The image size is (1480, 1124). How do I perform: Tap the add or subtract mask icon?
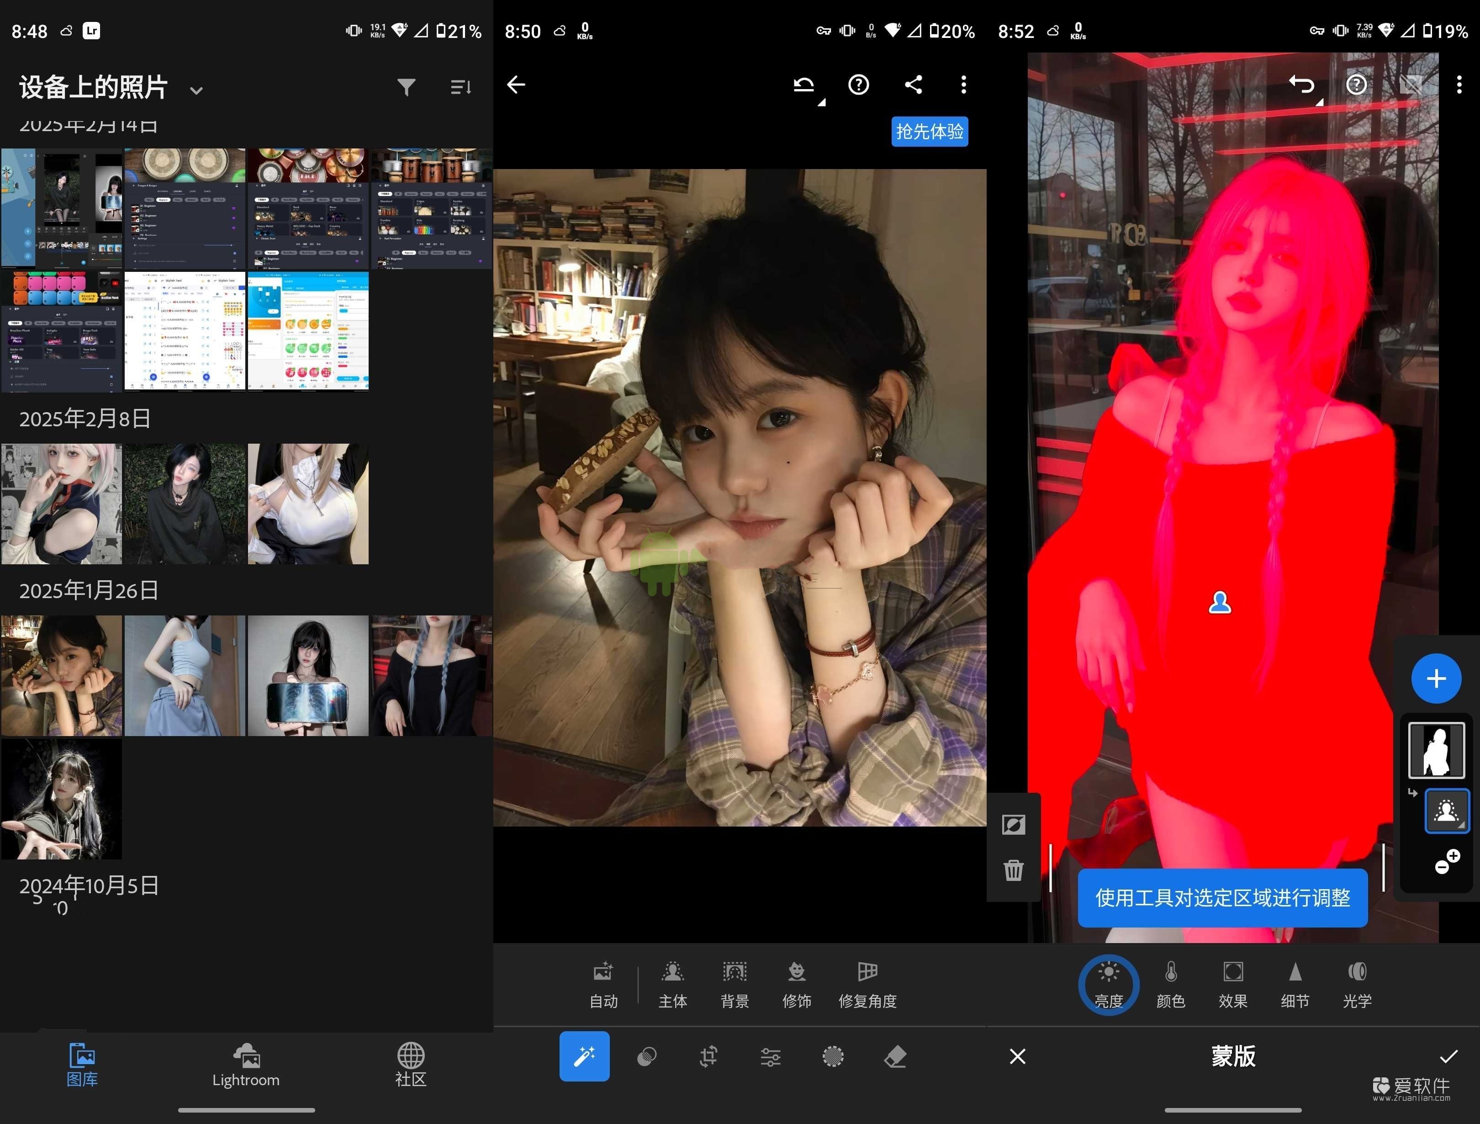click(x=1447, y=862)
